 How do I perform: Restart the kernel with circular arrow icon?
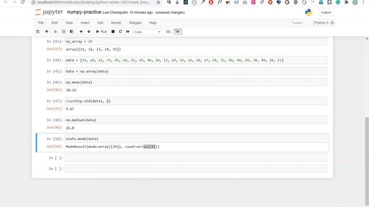pos(121,32)
